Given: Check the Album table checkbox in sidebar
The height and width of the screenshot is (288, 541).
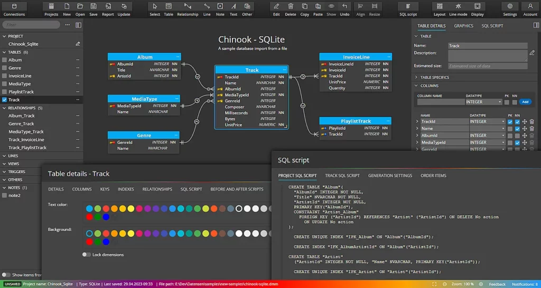Looking at the screenshot, I should coord(4,60).
